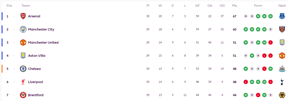This screenshot has width=288, height=101.
Task: Sort table by the Pts column header
Action: pyautogui.click(x=235, y=6)
